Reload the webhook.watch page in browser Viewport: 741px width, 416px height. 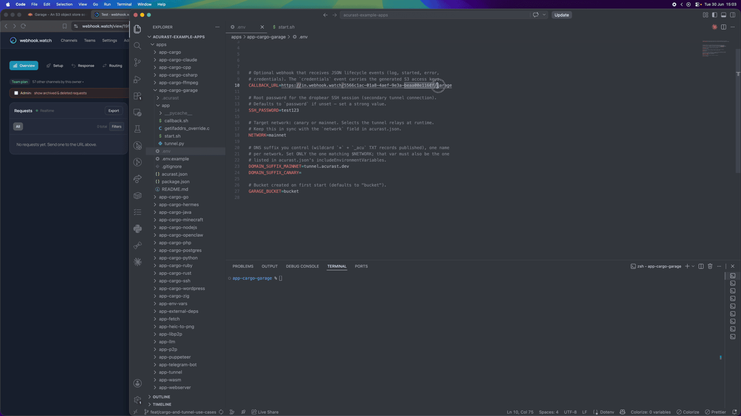[x=23, y=26]
